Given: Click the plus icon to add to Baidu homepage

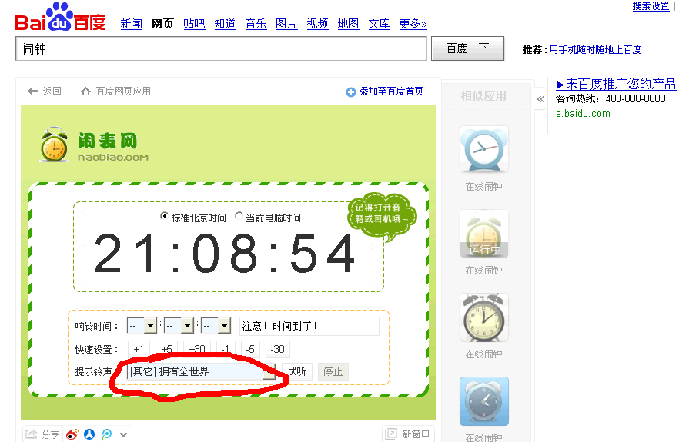Looking at the screenshot, I should [351, 92].
